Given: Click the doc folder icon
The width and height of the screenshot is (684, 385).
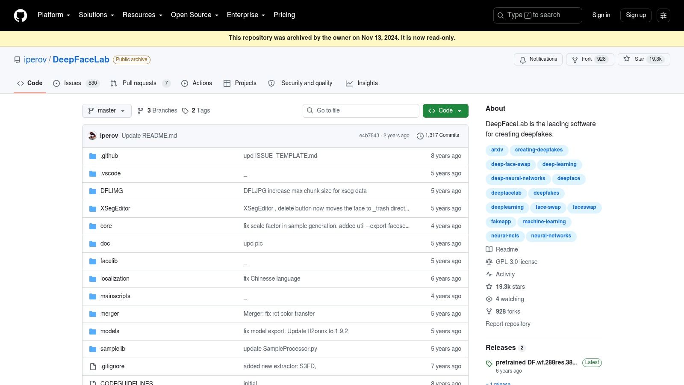Looking at the screenshot, I should (93, 244).
